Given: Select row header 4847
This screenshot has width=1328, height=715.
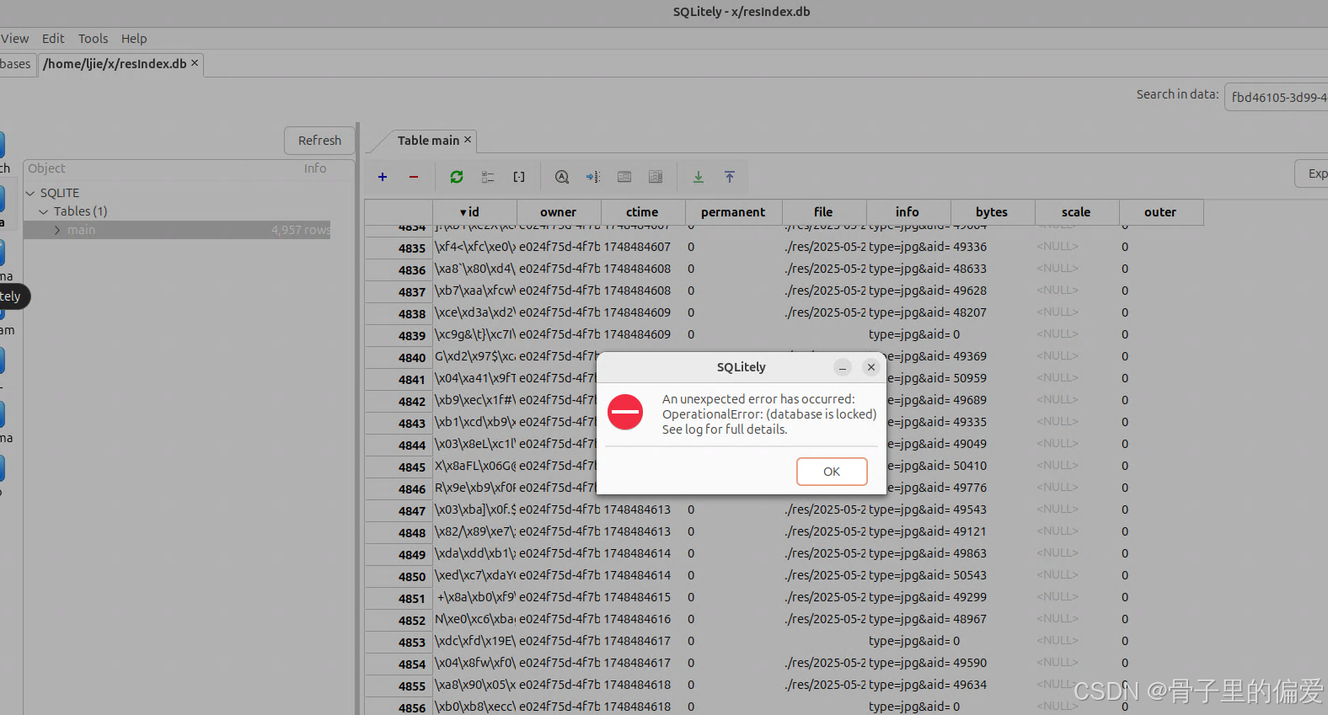Looking at the screenshot, I should tap(399, 510).
